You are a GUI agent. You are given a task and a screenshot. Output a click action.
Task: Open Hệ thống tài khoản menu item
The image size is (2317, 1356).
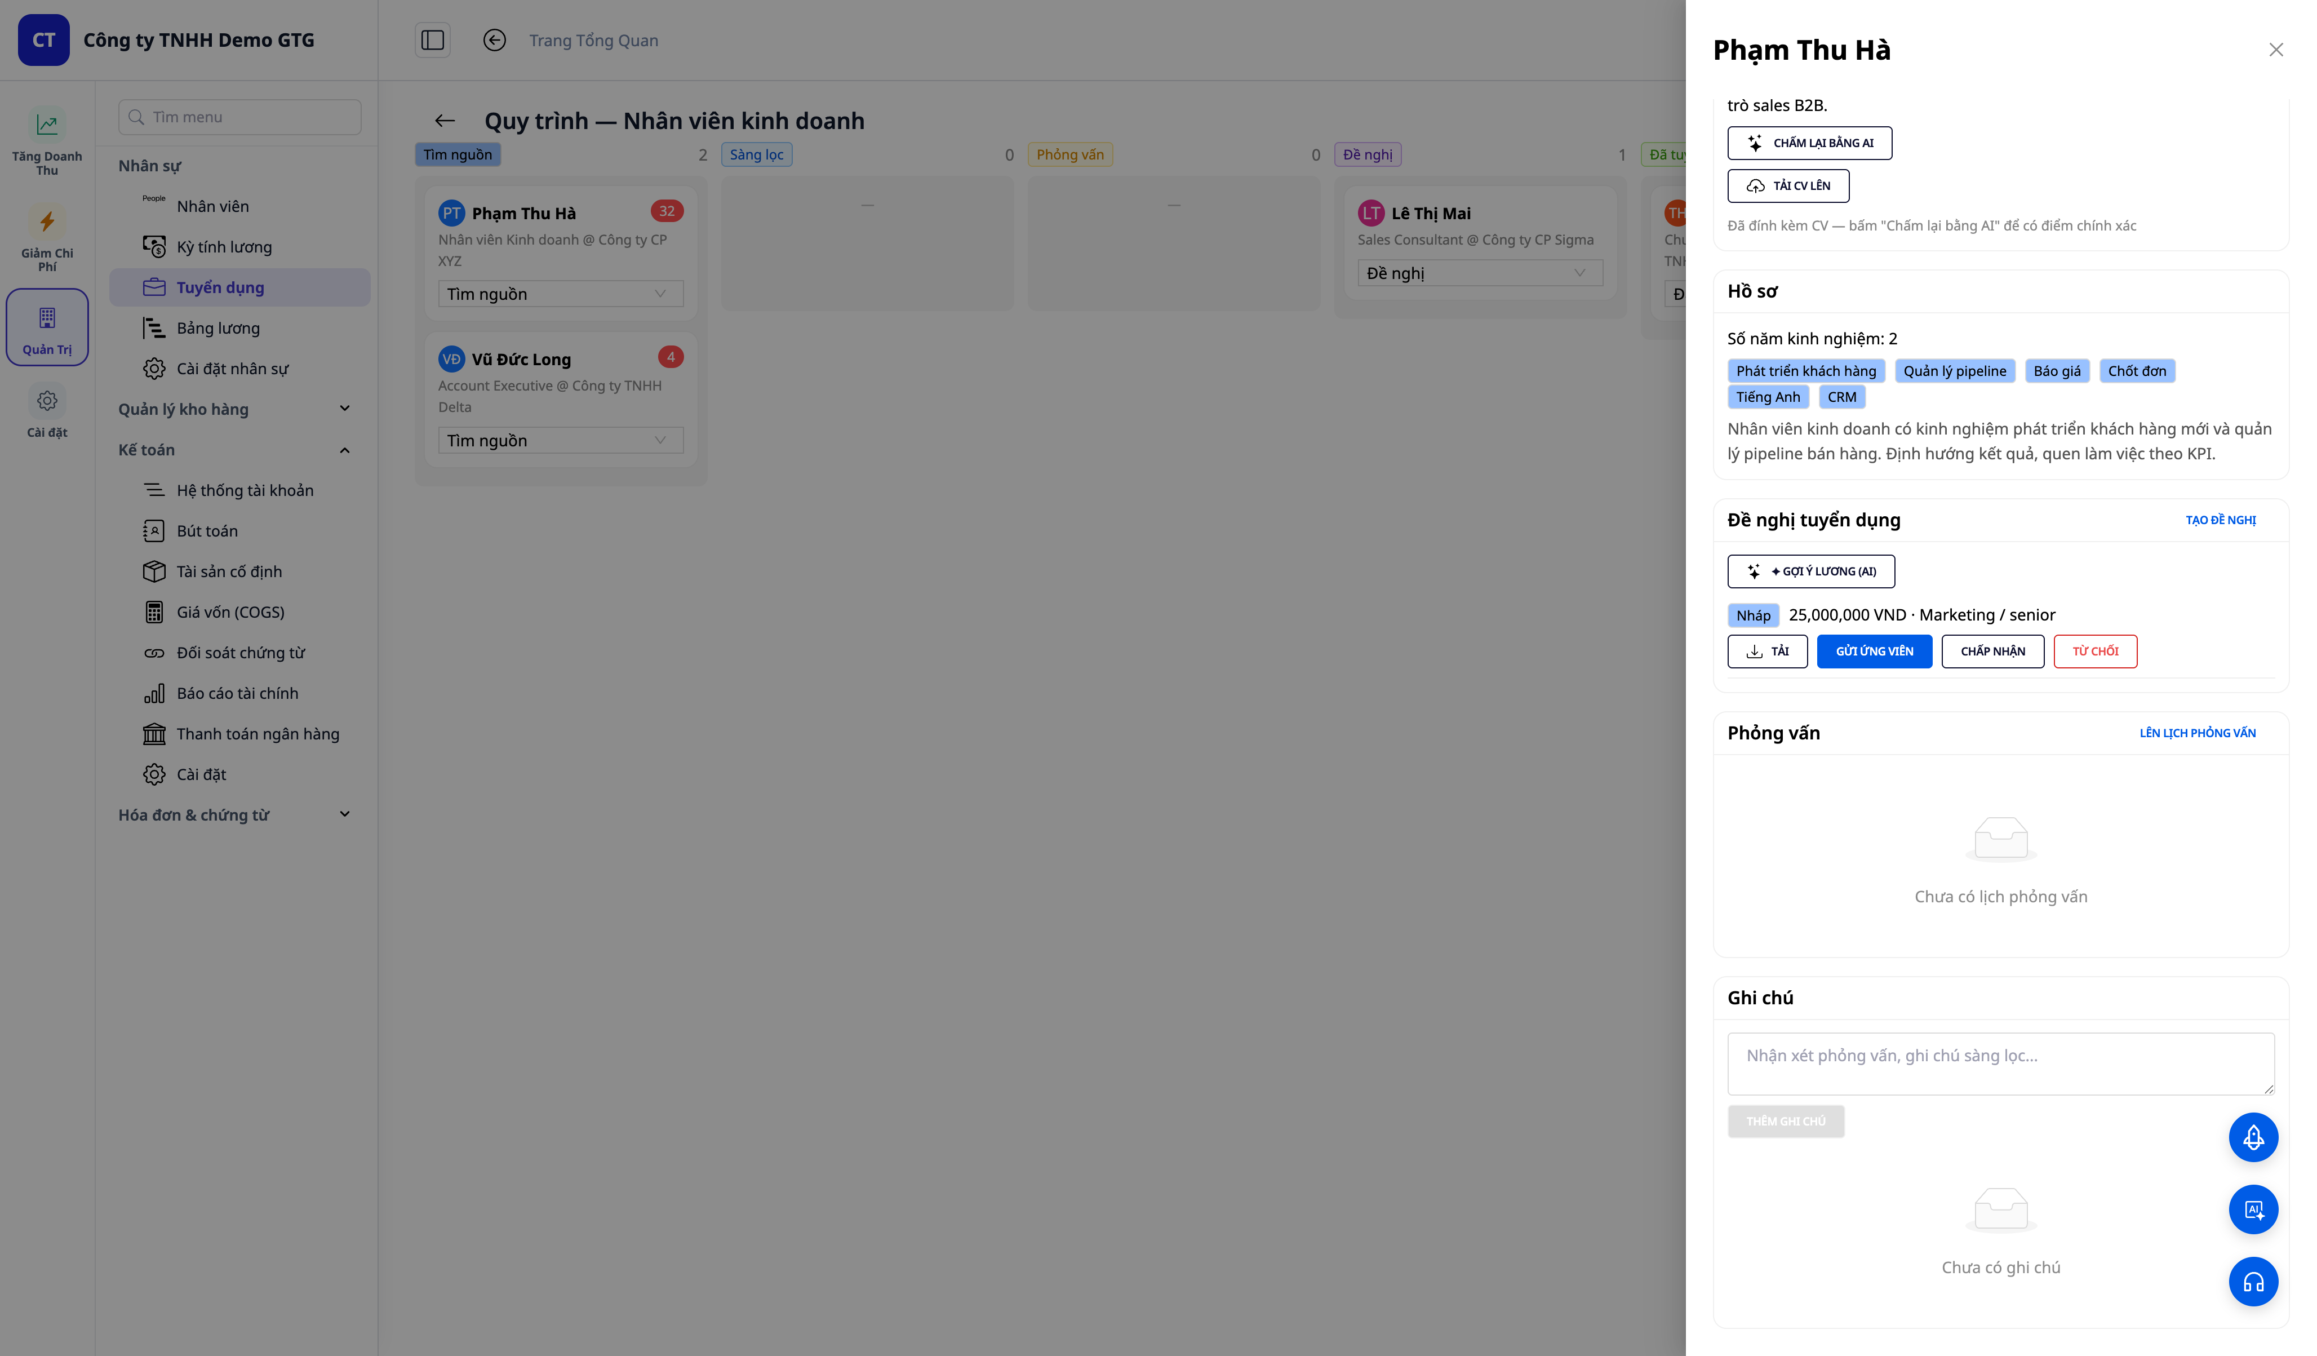click(x=239, y=490)
